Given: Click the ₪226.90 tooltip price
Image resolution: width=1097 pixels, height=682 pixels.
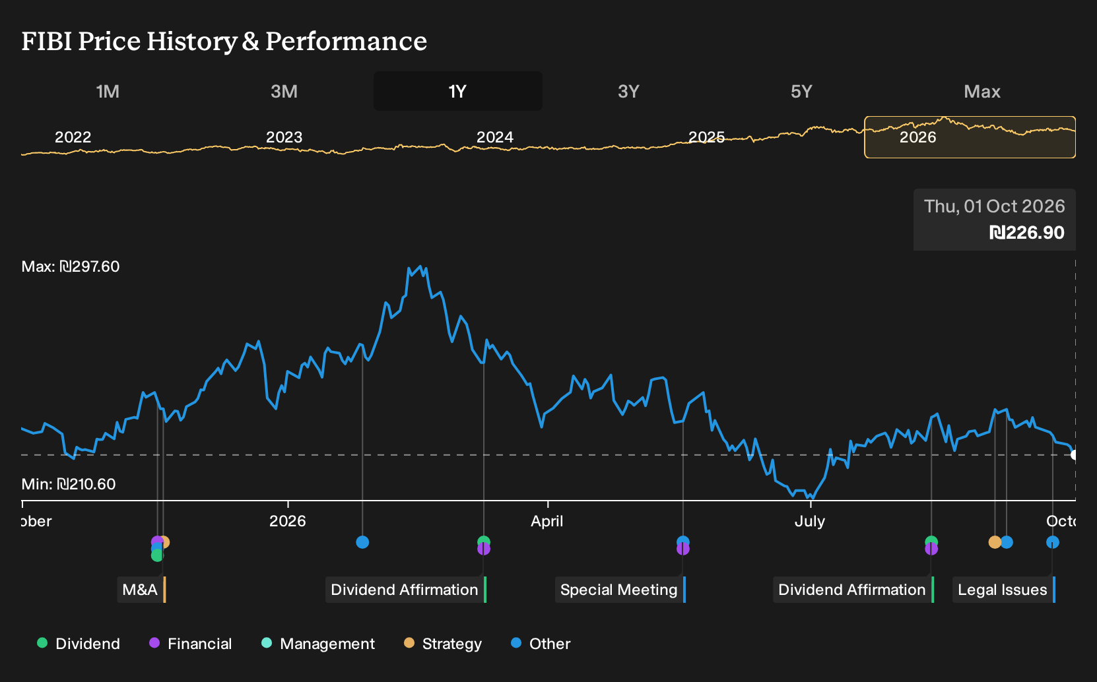Looking at the screenshot, I should (1027, 233).
